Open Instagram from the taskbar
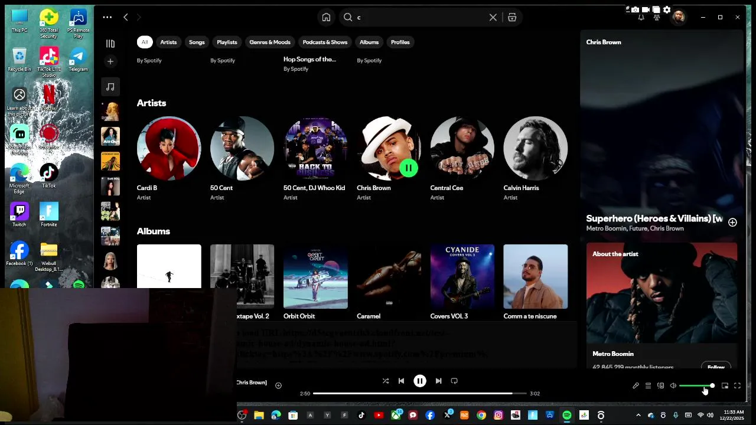756x425 pixels. (x=498, y=416)
